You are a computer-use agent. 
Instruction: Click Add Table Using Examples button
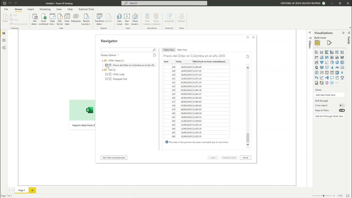[114, 158]
